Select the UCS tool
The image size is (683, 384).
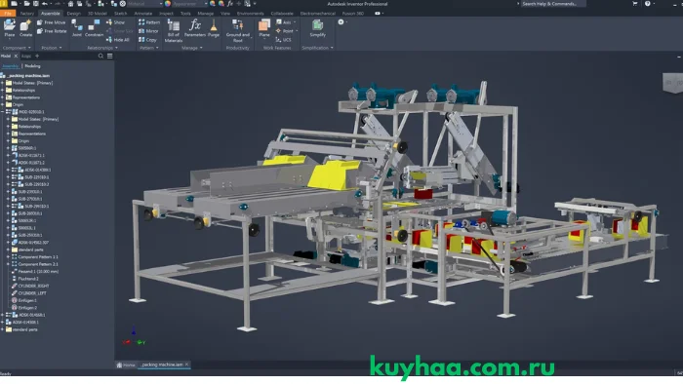coord(284,40)
